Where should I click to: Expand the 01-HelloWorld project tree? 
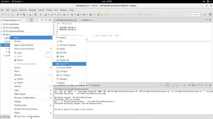click(x=2, y=24)
